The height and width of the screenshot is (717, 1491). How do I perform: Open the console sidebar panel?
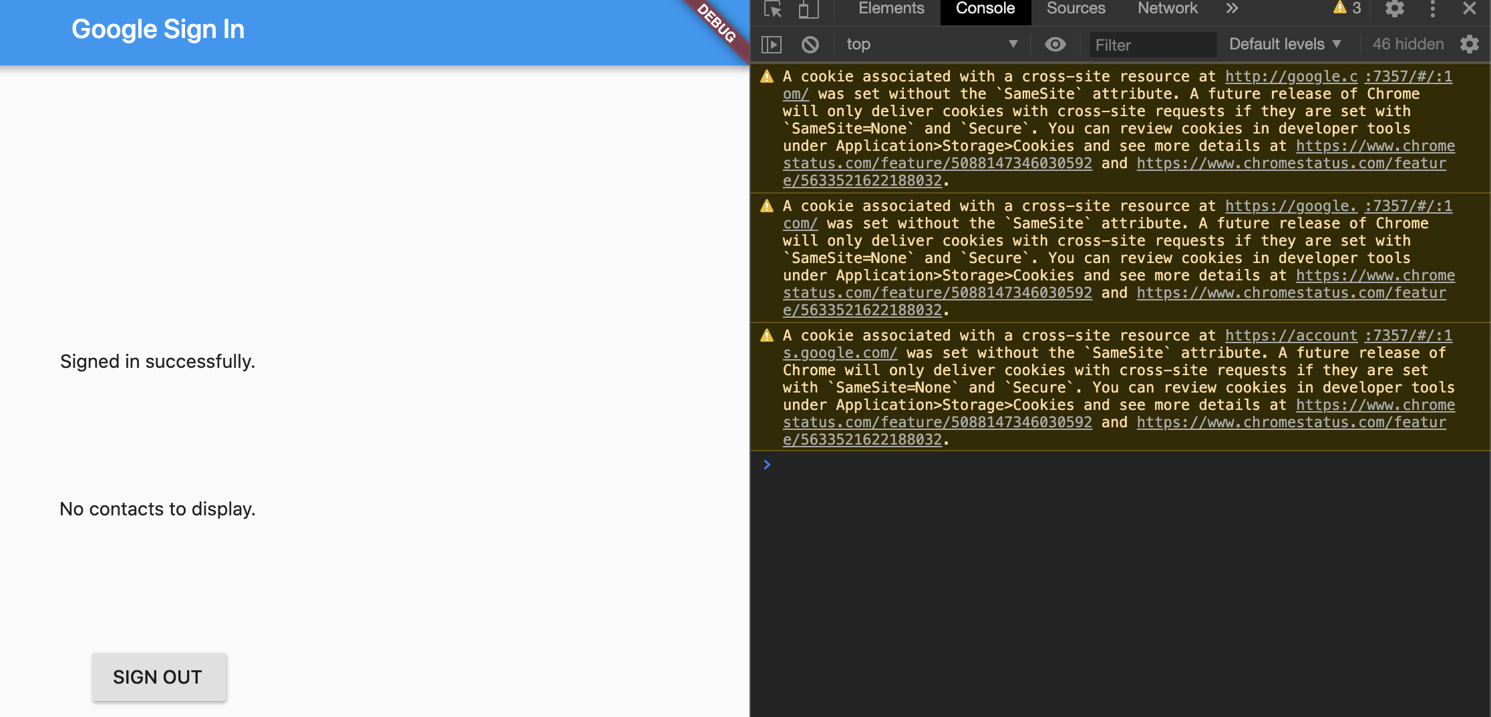772,43
